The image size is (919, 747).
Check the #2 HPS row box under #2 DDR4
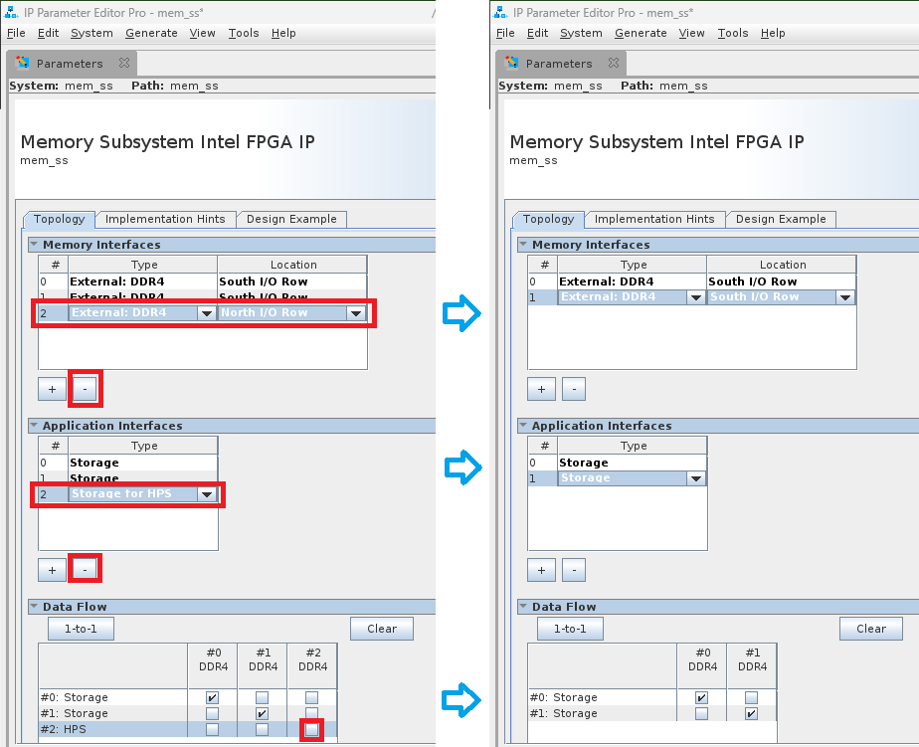[x=312, y=730]
